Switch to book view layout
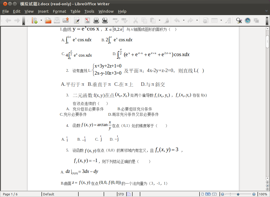This screenshot has width=270, height=197. coord(213,194)
